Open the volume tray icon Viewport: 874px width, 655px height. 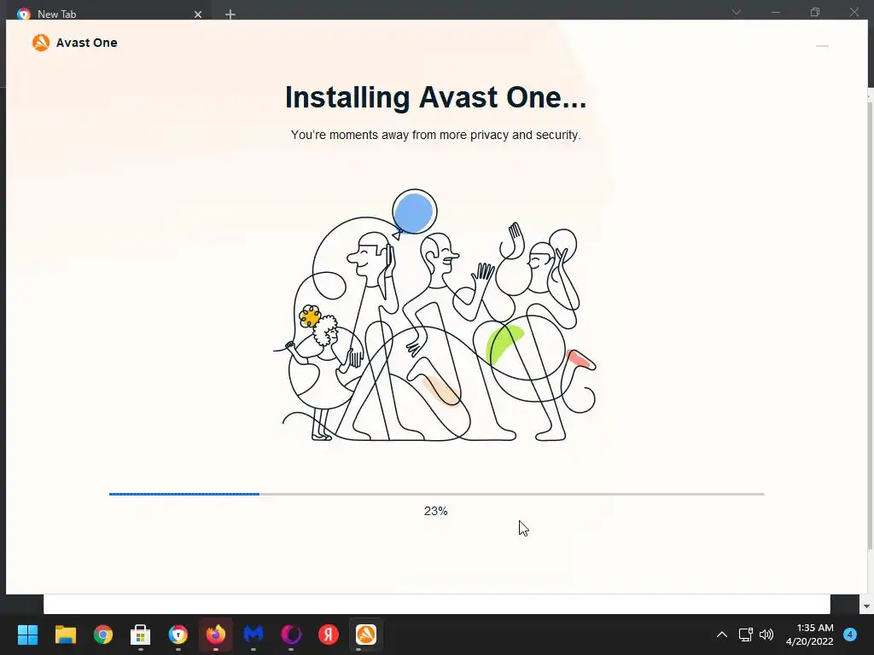tap(766, 635)
